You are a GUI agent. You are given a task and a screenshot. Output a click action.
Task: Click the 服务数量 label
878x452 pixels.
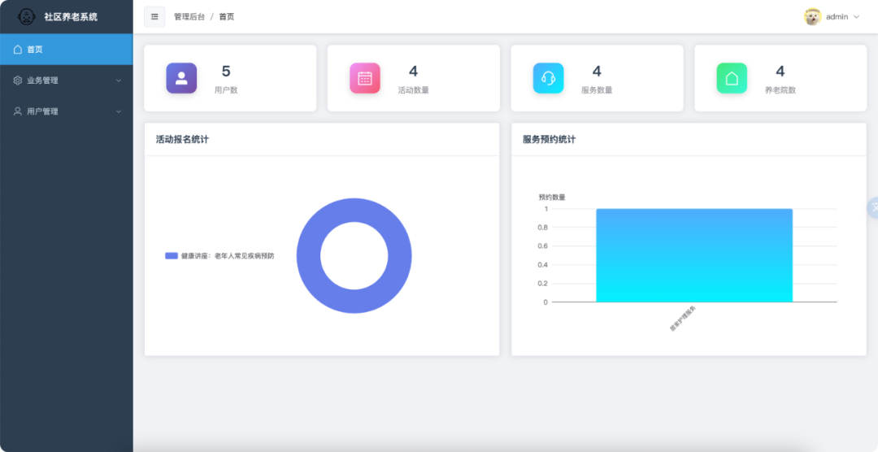[597, 89]
